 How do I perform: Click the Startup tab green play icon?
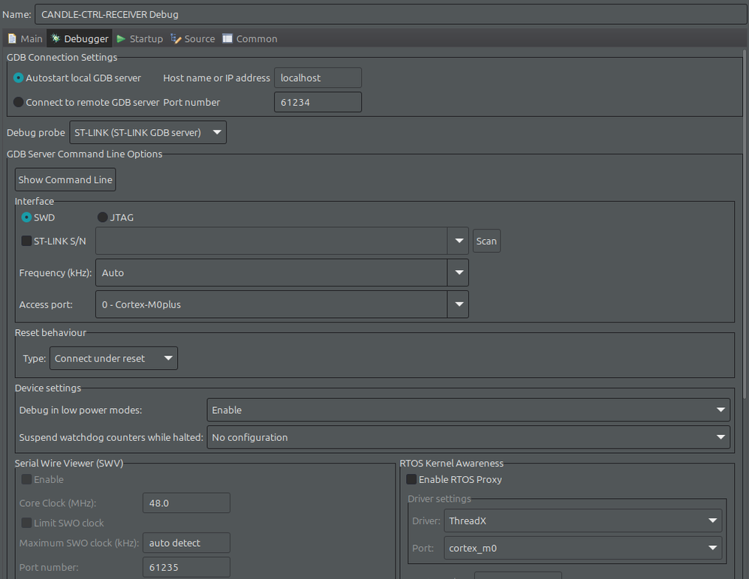122,39
